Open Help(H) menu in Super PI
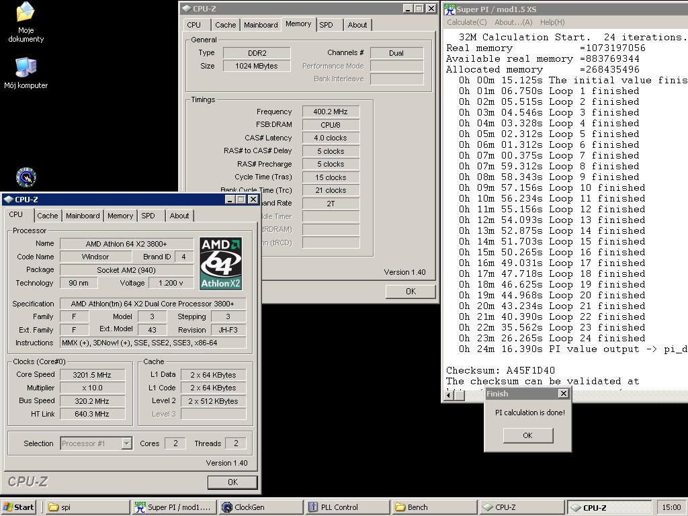The height and width of the screenshot is (516, 688). tap(552, 22)
